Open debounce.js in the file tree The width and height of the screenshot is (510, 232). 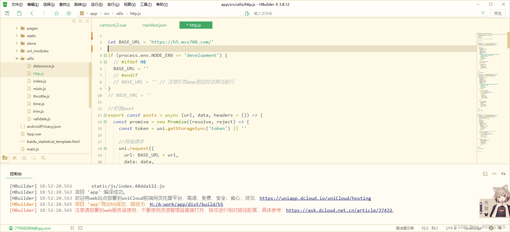pos(44,66)
